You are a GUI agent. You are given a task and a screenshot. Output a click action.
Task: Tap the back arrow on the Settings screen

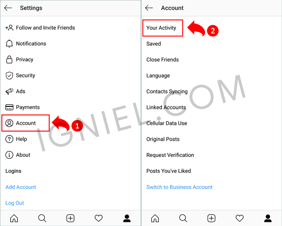[8, 8]
